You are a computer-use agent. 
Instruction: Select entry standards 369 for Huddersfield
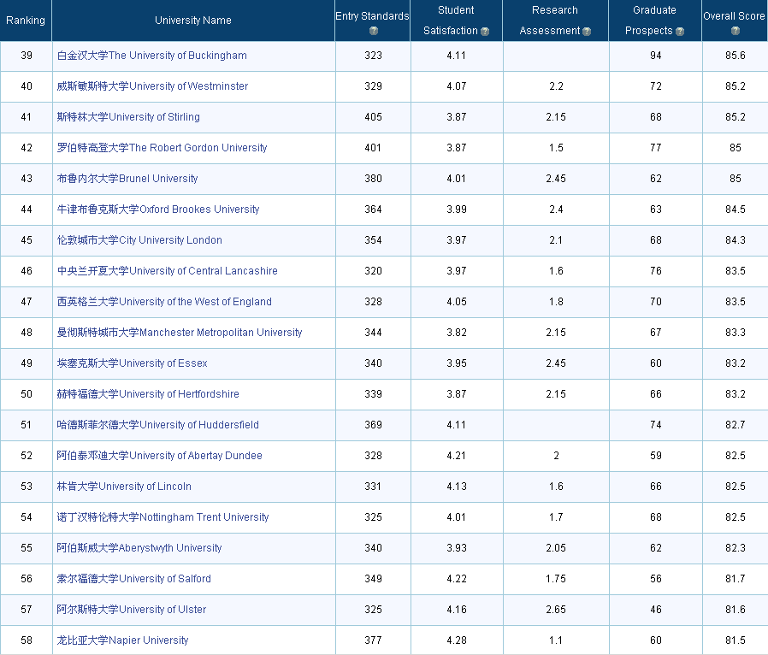click(x=373, y=425)
